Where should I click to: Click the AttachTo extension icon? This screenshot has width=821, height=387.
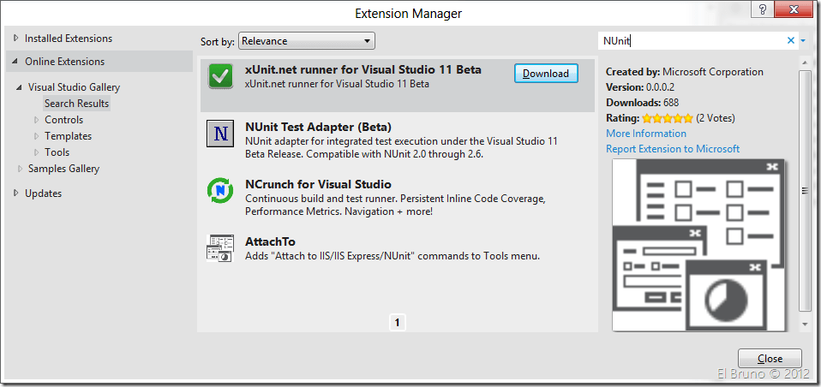(x=220, y=247)
